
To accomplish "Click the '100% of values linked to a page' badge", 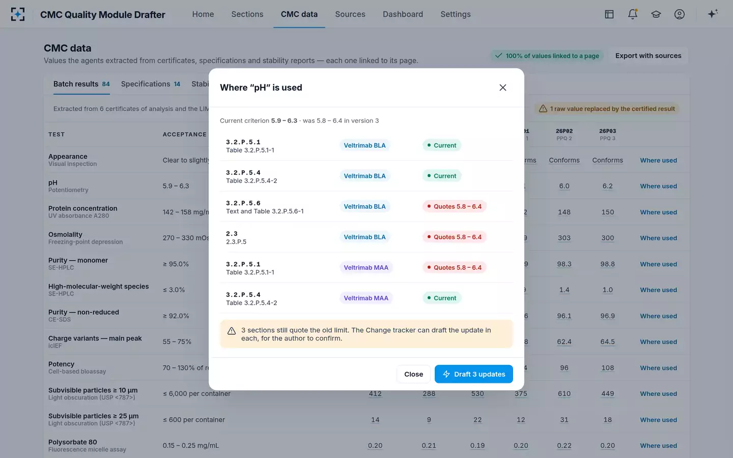I will pos(547,56).
